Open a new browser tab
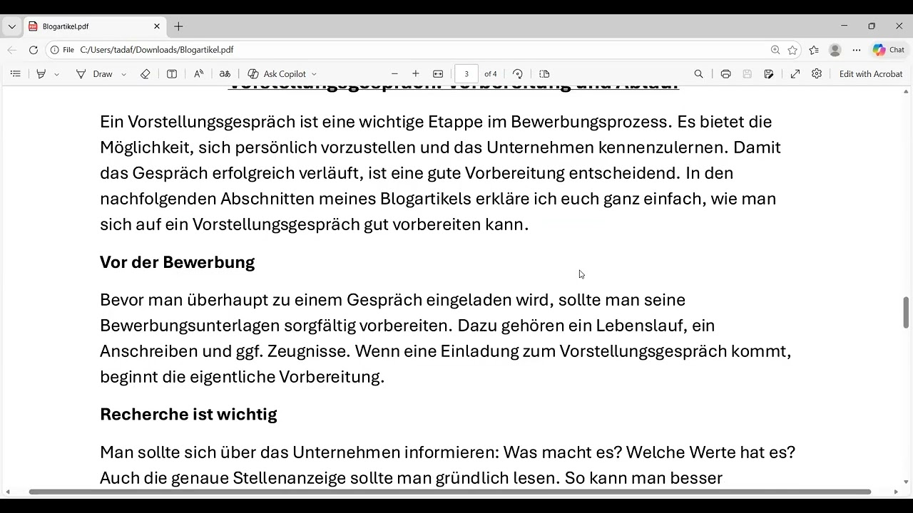The width and height of the screenshot is (913, 513). click(x=178, y=26)
